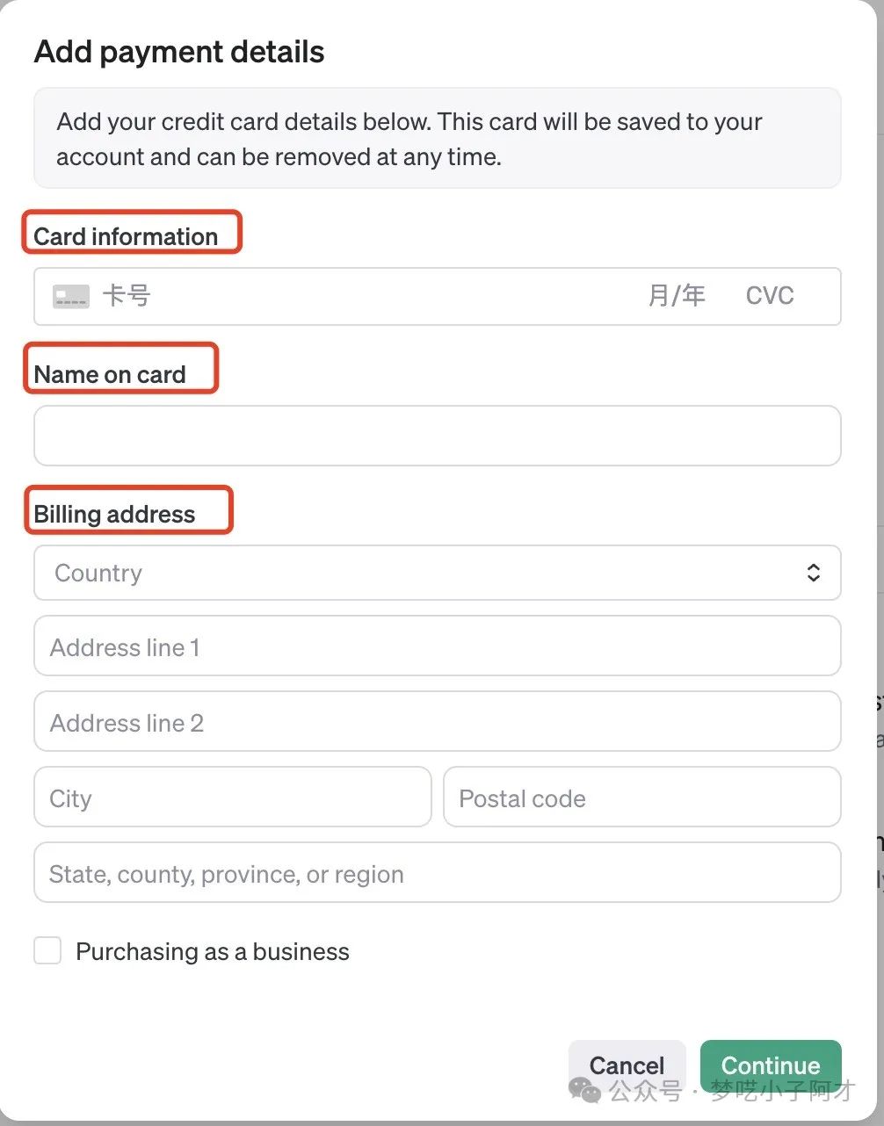This screenshot has width=884, height=1126.
Task: Cancel adding payment details
Action: coord(627,1065)
